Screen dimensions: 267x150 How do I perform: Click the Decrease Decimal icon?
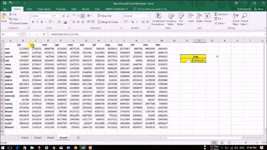tap(147, 22)
